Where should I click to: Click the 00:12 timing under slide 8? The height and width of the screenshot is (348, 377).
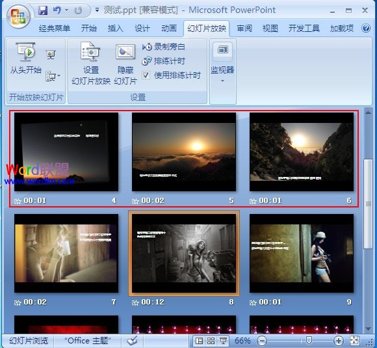point(153,302)
